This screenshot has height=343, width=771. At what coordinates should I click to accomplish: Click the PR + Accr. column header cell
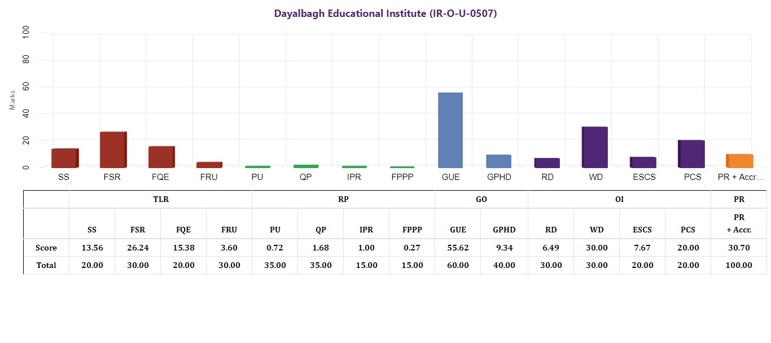tap(739, 223)
